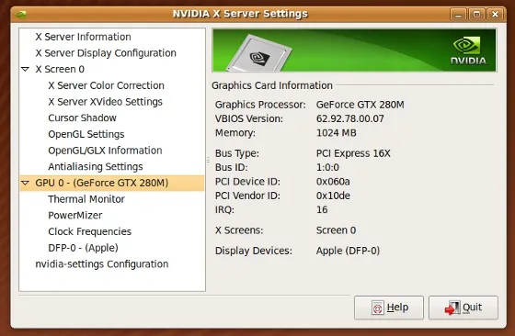
Task: Open X Server Color Correction
Action: point(106,85)
